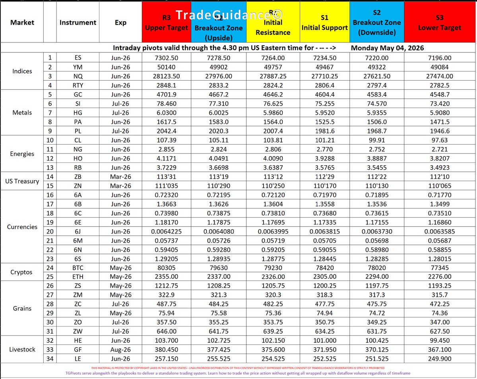The height and width of the screenshot is (379, 477).
Task: Click the Instrument column header
Action: (78, 22)
